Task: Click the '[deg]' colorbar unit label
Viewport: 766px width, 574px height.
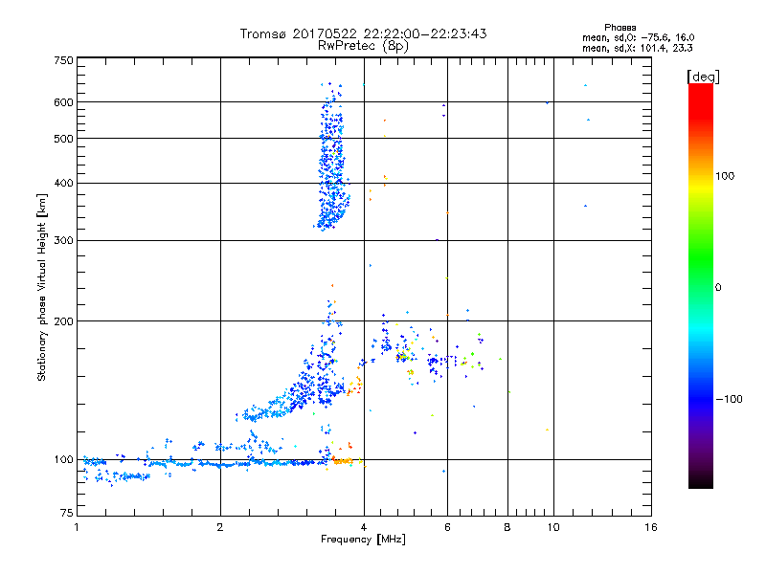Action: [703, 77]
